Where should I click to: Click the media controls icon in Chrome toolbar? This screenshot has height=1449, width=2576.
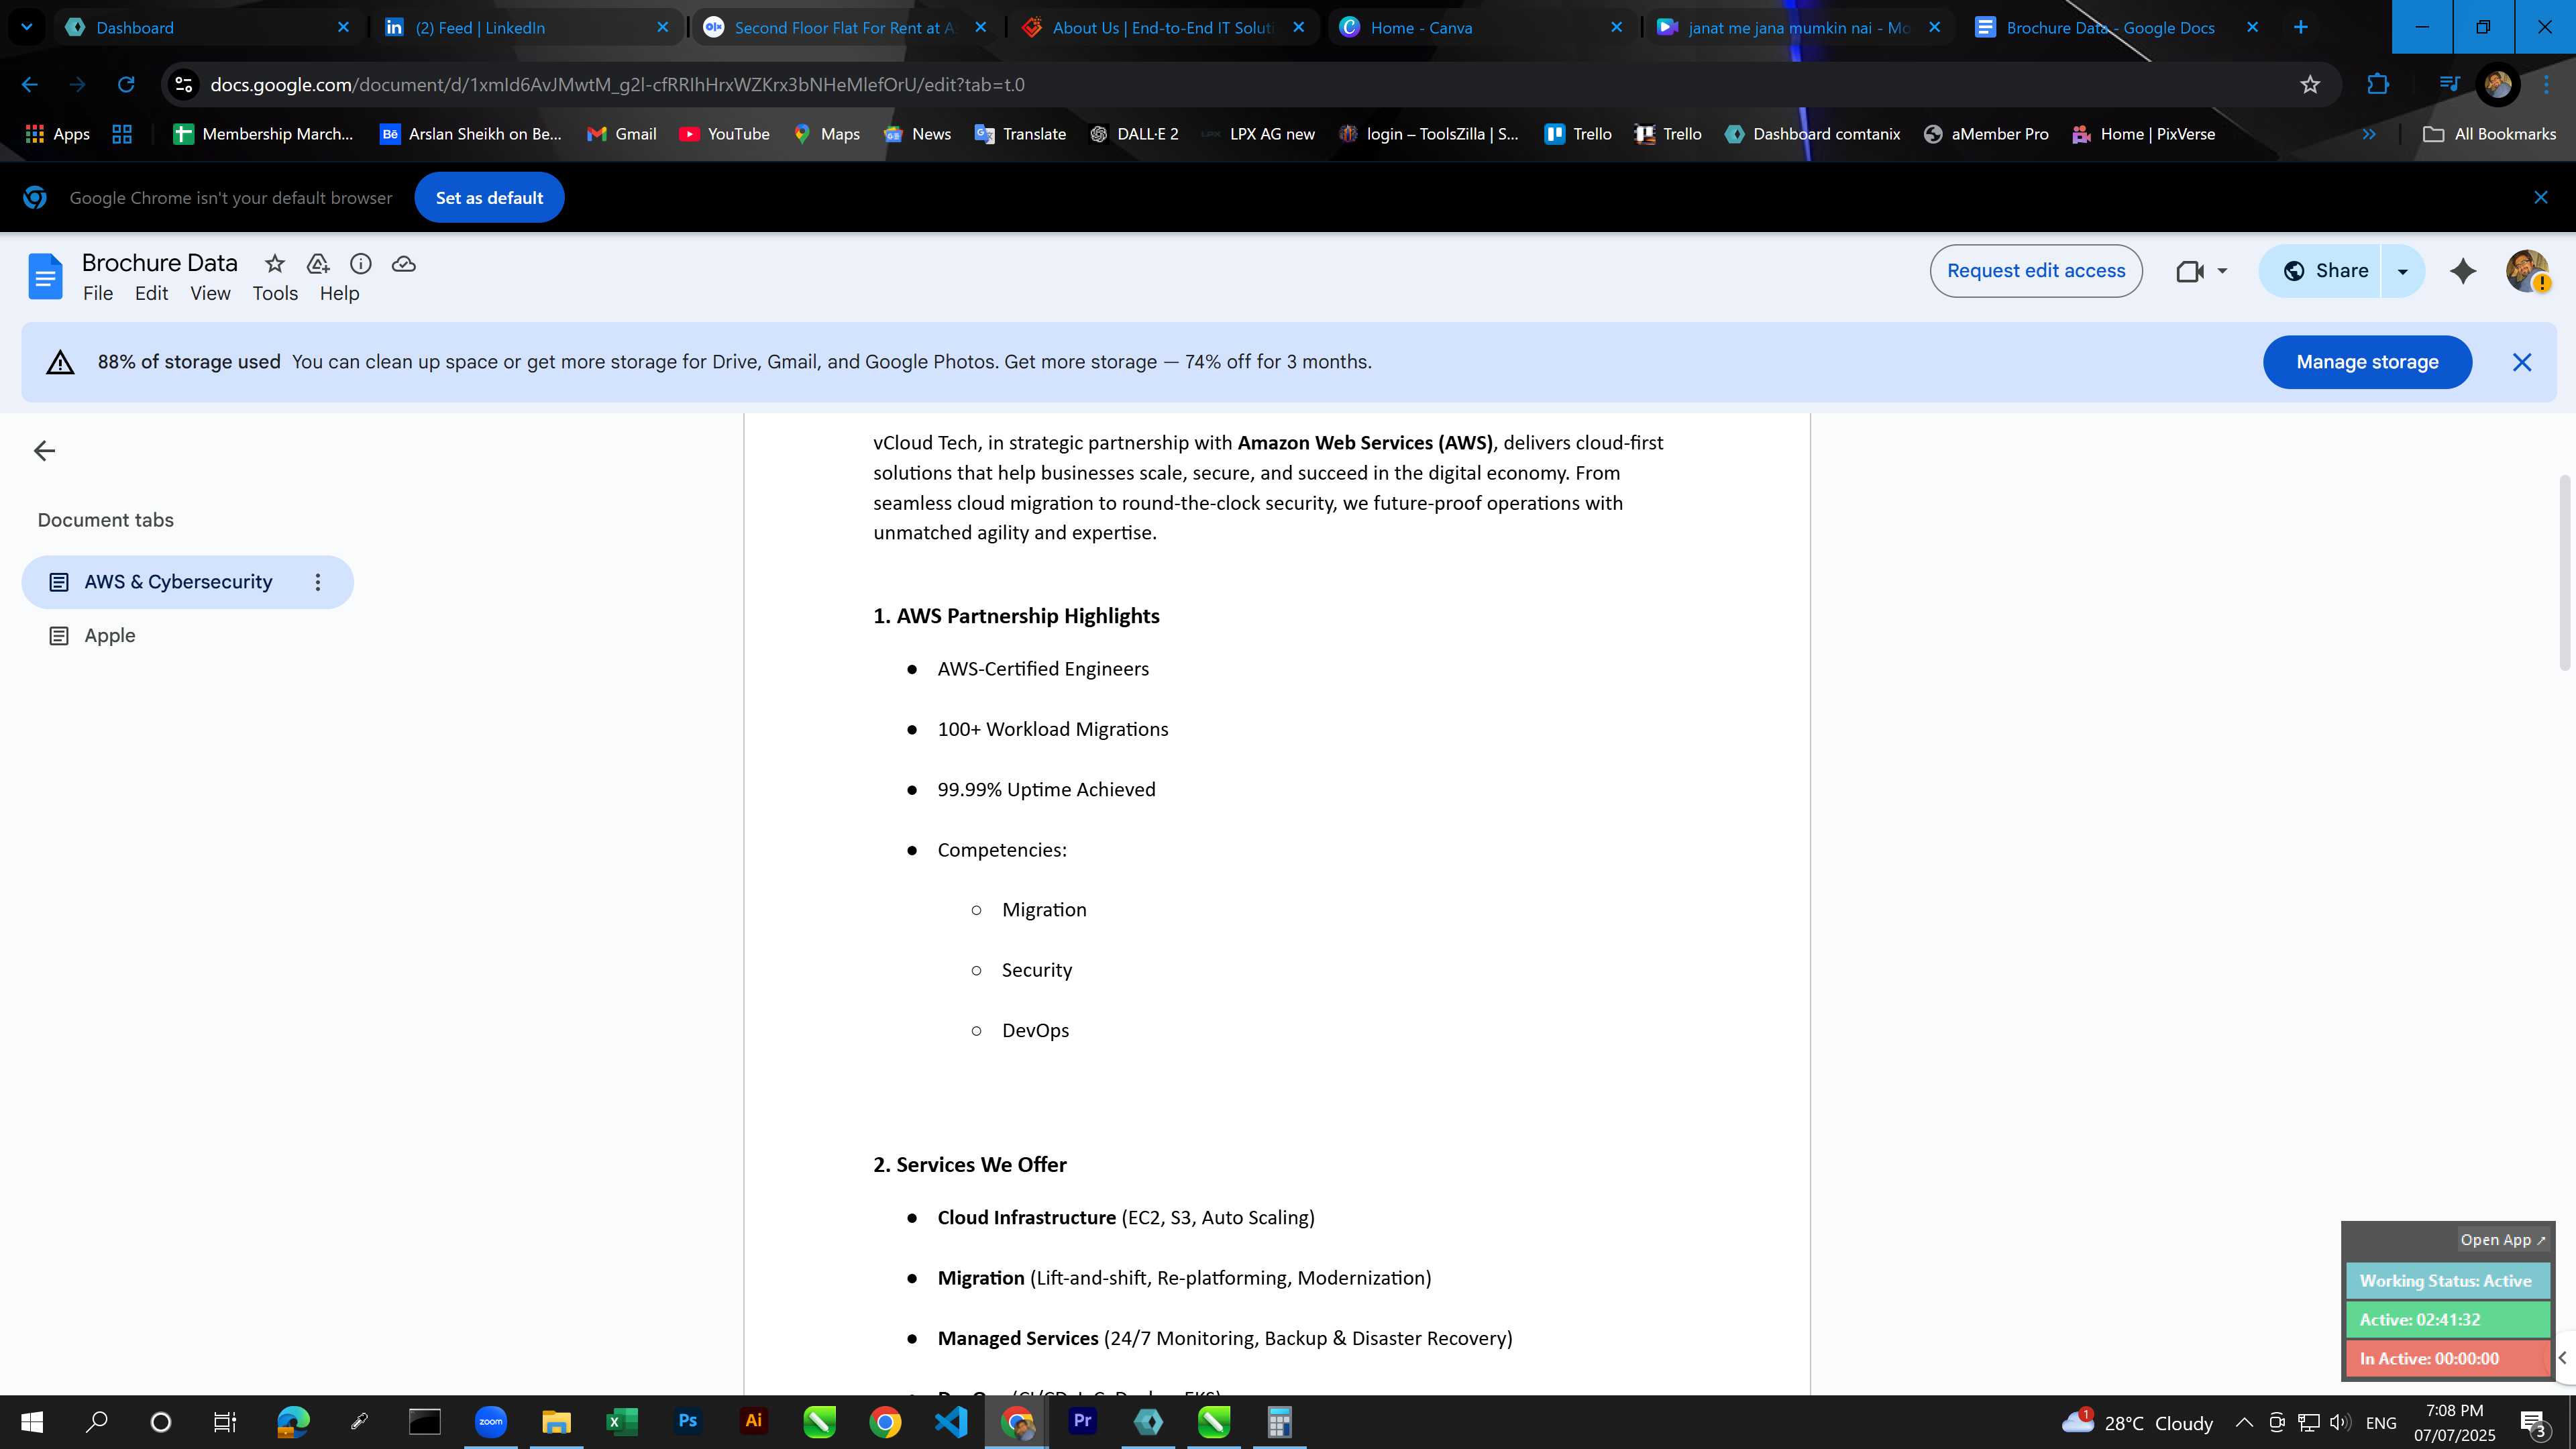pyautogui.click(x=2449, y=85)
